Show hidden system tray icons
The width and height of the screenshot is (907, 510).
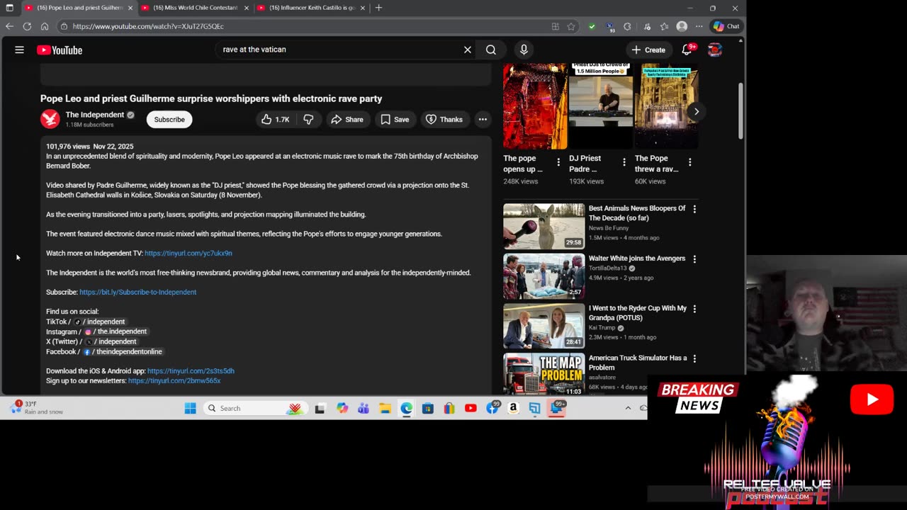point(628,408)
